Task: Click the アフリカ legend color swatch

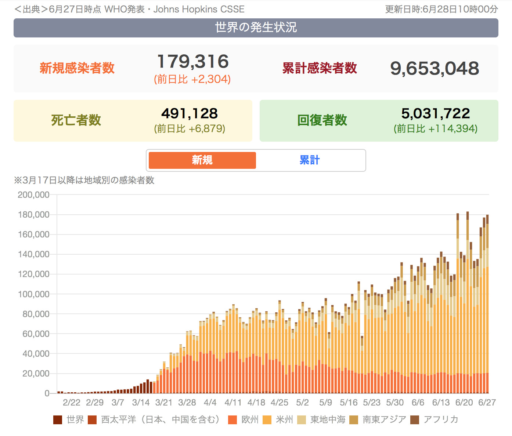Action: [x=415, y=419]
